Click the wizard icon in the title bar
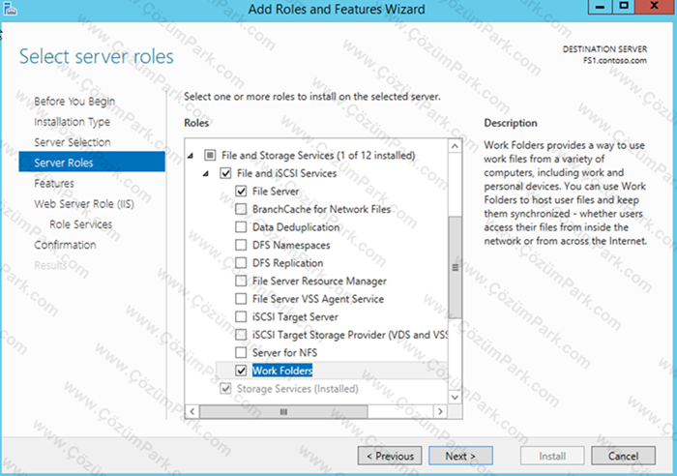 click(x=10, y=8)
